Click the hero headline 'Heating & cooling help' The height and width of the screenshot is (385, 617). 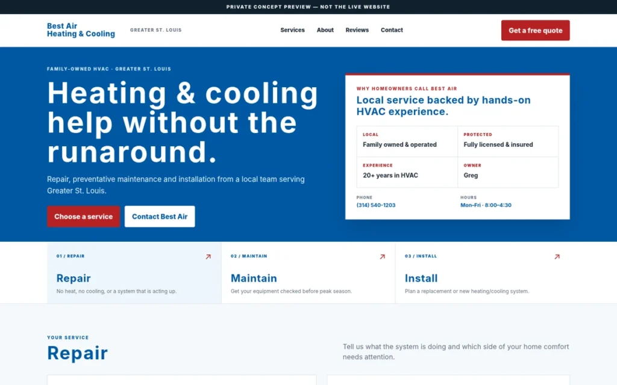coord(183,122)
